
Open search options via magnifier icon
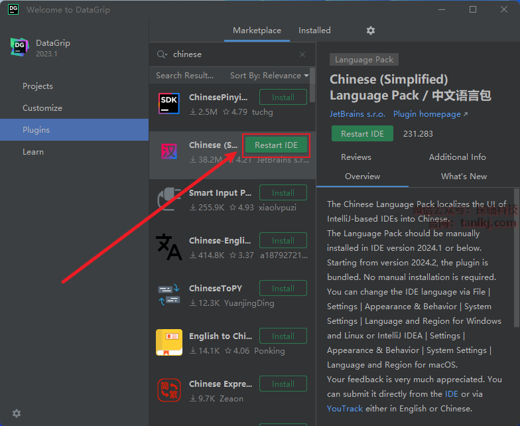tap(161, 54)
